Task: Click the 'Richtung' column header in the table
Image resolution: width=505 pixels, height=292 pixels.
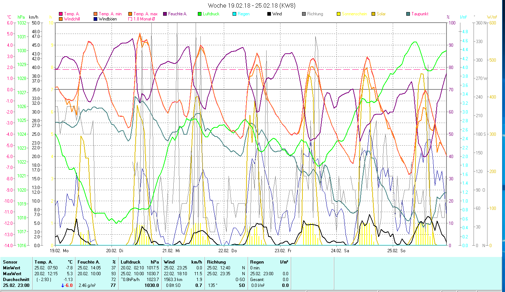Action: click(217, 262)
